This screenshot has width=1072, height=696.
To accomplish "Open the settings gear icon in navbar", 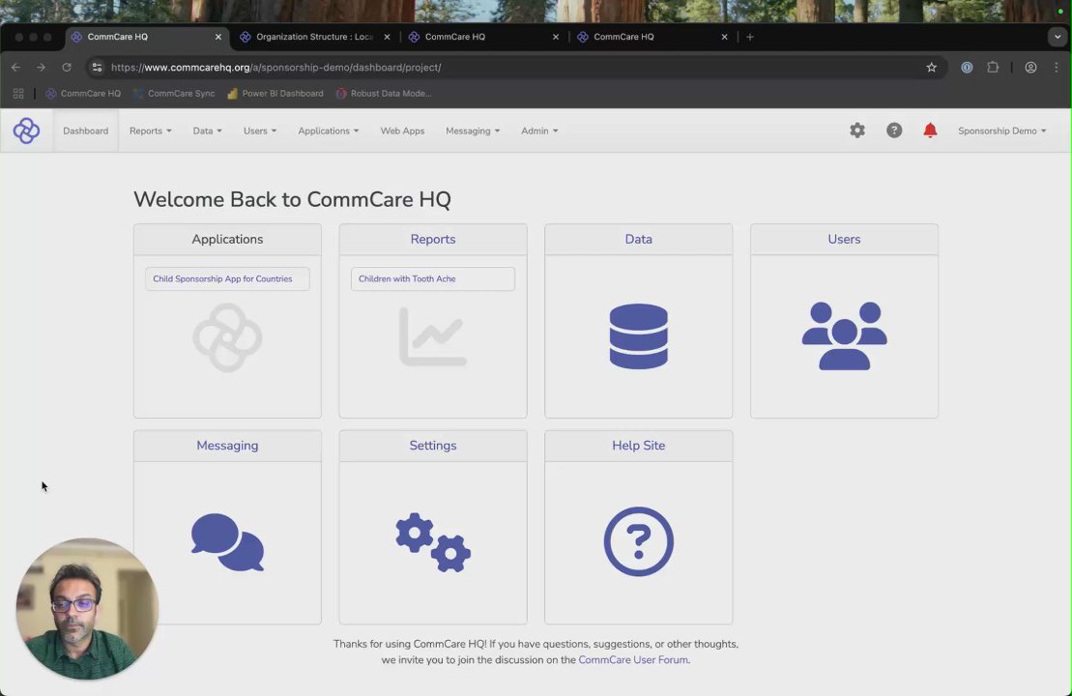I will click(857, 130).
